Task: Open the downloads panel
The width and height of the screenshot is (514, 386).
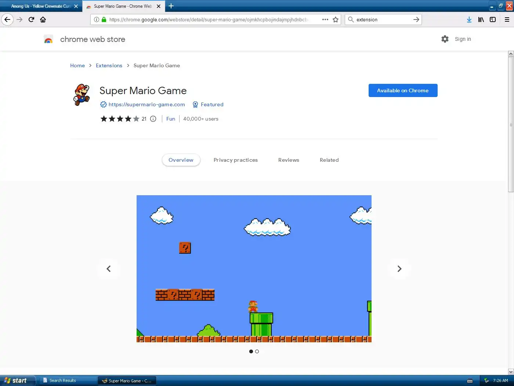Action: [469, 19]
